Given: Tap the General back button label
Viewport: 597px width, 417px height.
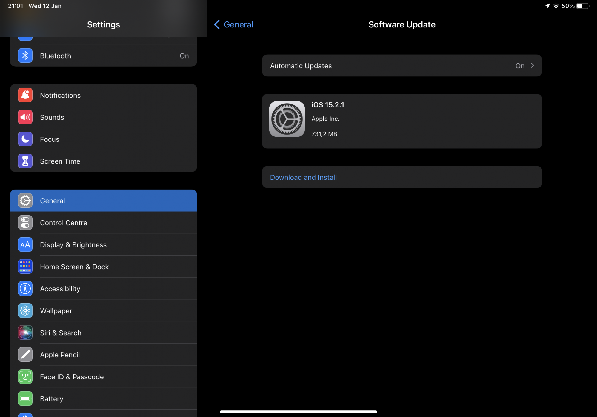Looking at the screenshot, I should pos(238,24).
